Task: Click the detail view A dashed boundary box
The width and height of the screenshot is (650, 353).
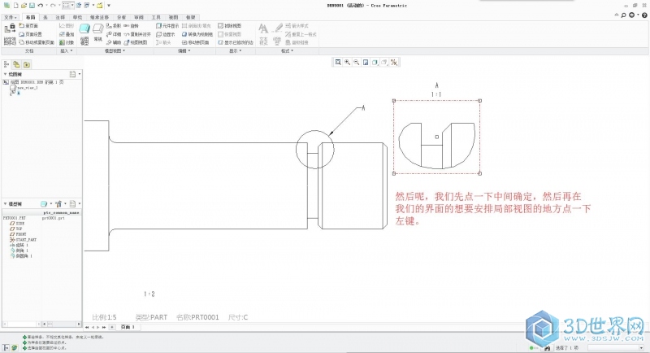Action: 437,102
